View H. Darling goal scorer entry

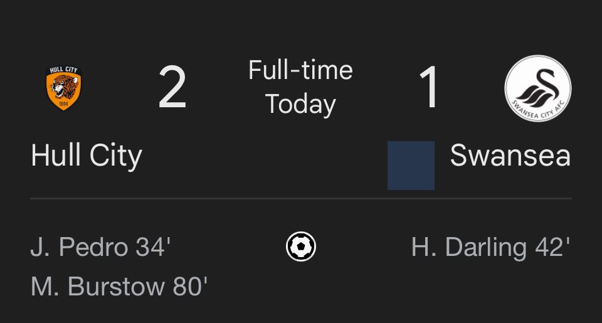click(490, 246)
